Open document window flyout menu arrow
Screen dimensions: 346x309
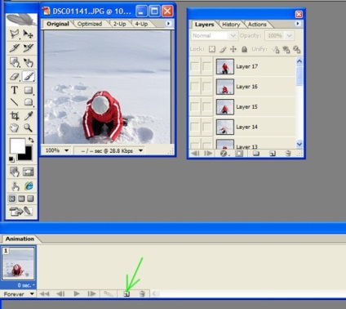(168, 24)
